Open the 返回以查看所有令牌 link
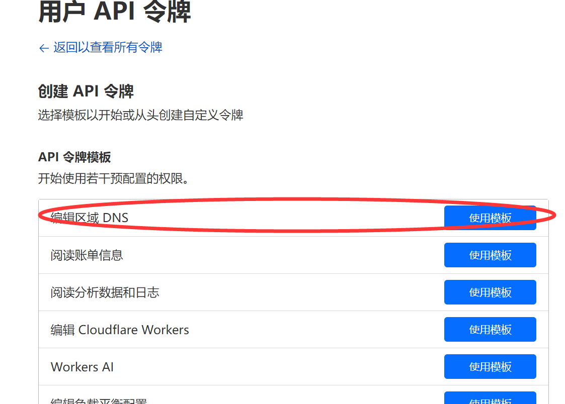The image size is (565, 404). click(x=108, y=48)
